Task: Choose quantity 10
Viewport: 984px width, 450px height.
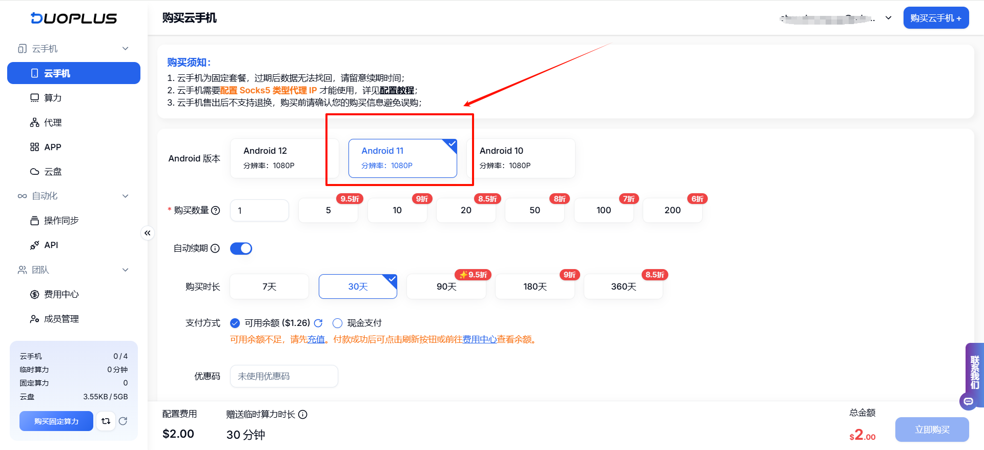Action: point(397,211)
